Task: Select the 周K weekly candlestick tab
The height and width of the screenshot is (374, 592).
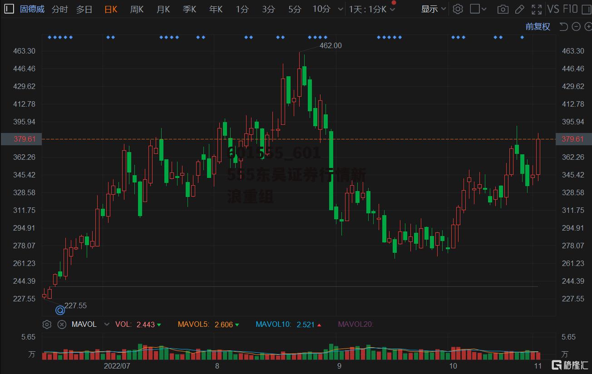Action: click(137, 9)
